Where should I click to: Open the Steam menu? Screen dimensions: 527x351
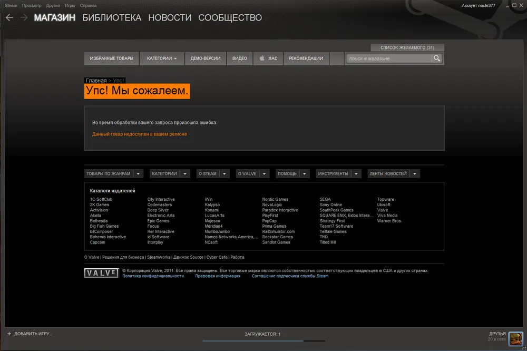11,5
